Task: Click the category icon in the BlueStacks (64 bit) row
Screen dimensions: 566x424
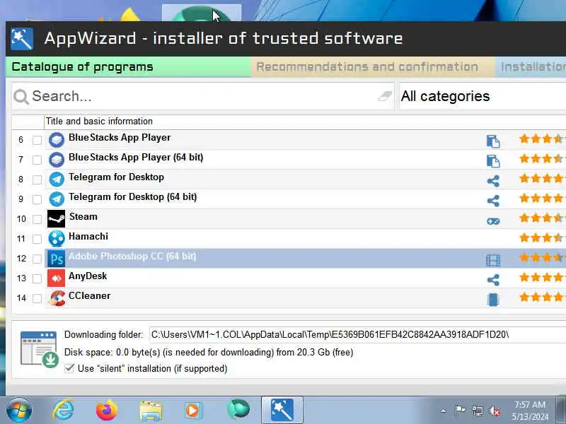Action: [x=493, y=161]
